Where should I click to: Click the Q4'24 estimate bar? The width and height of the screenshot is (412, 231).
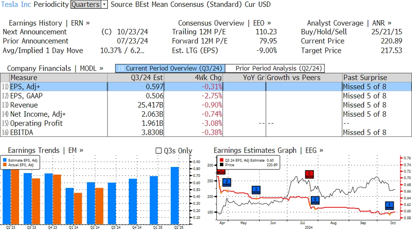[133, 202]
